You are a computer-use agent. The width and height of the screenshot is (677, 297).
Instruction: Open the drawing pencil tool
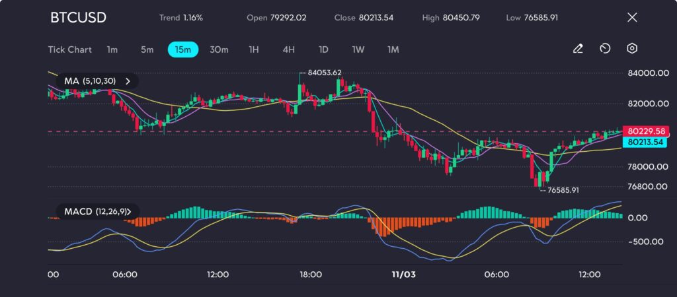[x=578, y=49]
